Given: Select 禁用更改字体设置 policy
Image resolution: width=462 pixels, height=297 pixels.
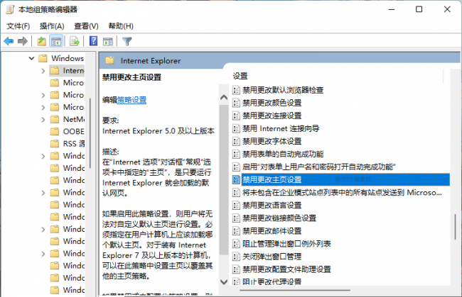Looking at the screenshot, I should pyautogui.click(x=272, y=141).
